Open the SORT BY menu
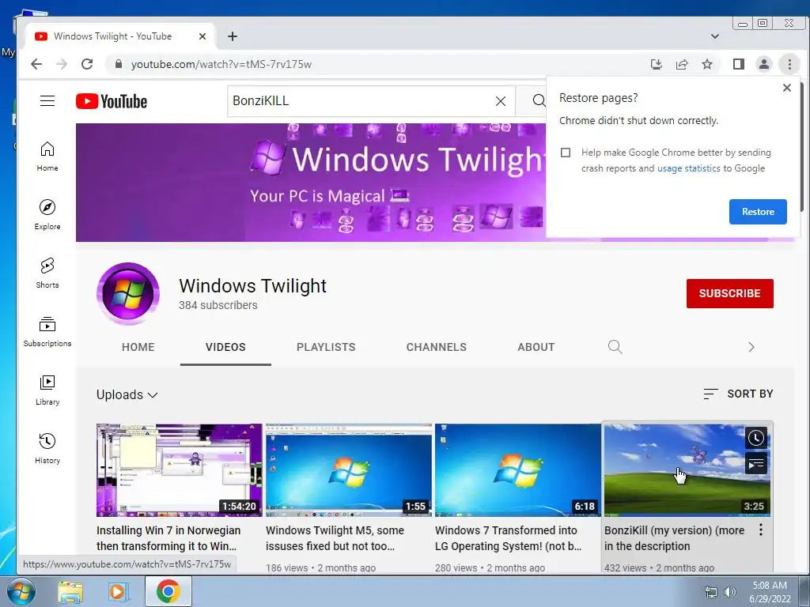 738,394
